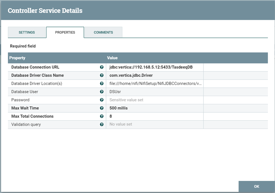Open help for Validation query property
This screenshot has height=193, width=275.
[102, 124]
